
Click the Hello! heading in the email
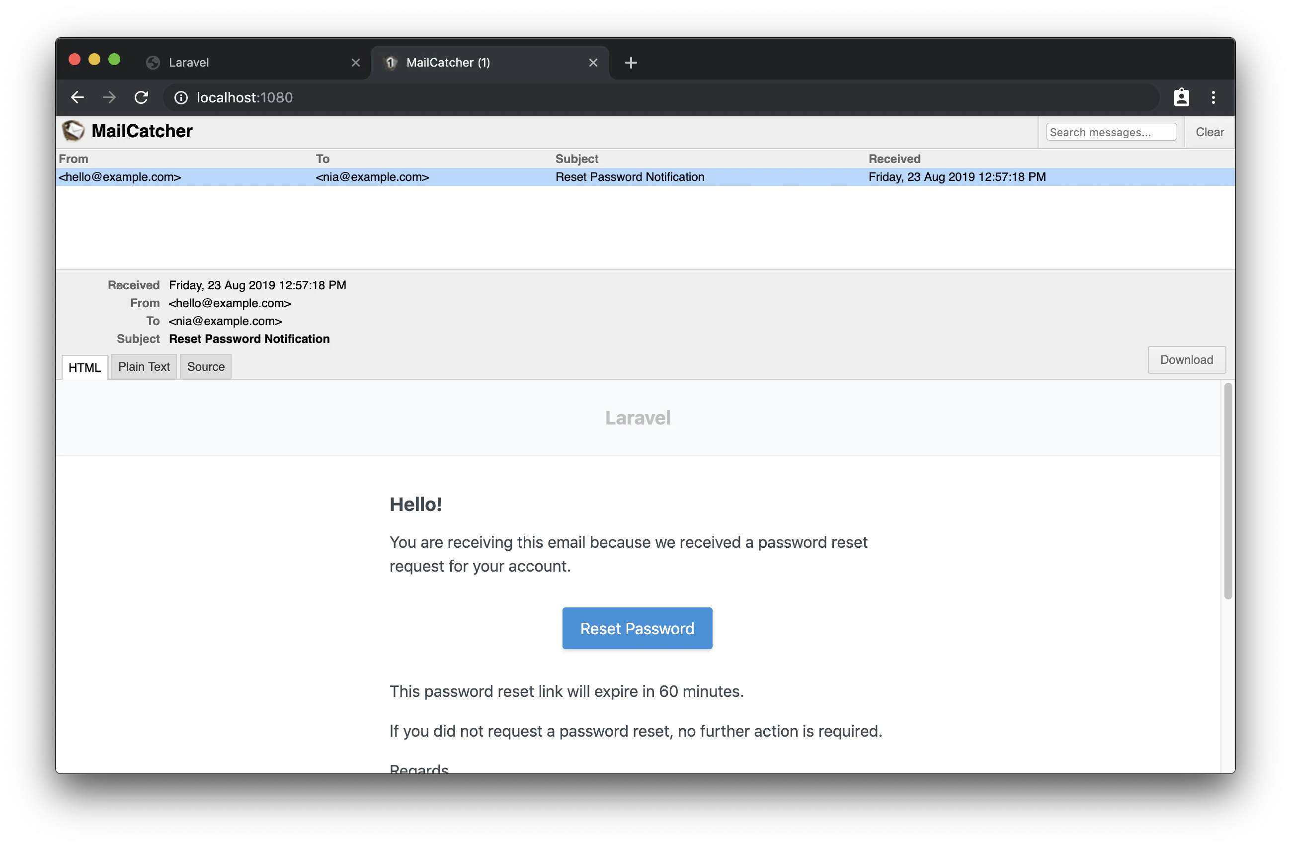[x=415, y=505]
